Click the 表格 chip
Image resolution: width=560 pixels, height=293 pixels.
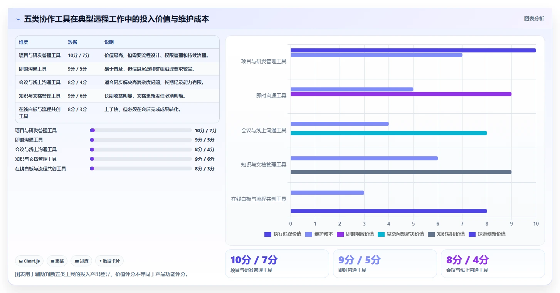tap(57, 261)
